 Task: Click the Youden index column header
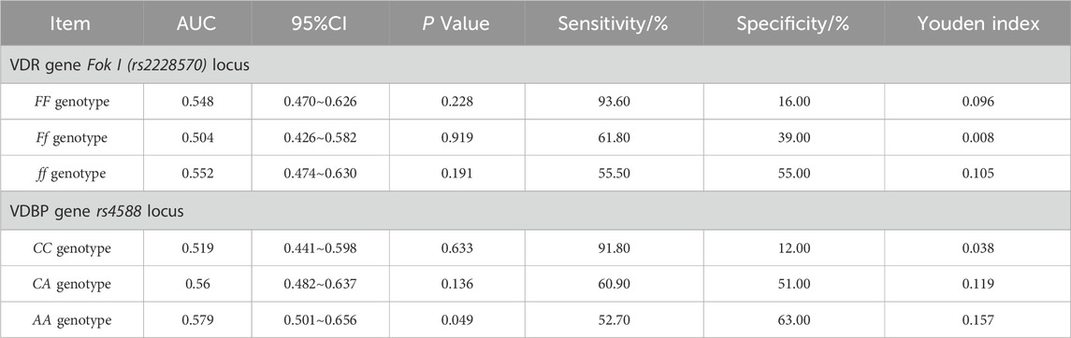click(x=977, y=23)
